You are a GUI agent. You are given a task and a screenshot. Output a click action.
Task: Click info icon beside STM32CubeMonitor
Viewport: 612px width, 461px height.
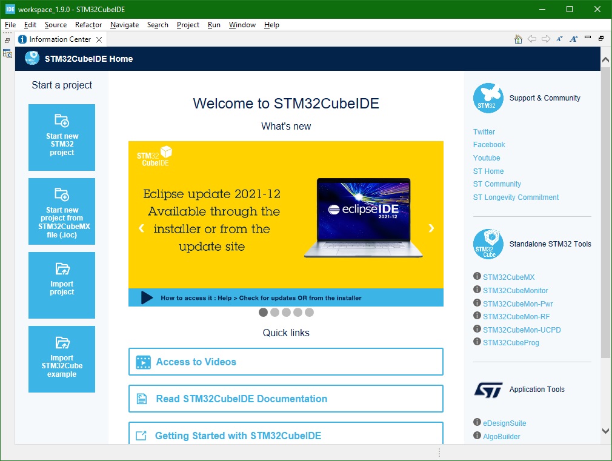pyautogui.click(x=477, y=290)
